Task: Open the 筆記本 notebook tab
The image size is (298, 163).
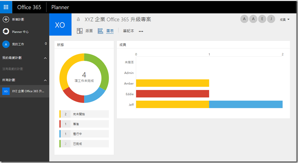Action: pyautogui.click(x=128, y=31)
